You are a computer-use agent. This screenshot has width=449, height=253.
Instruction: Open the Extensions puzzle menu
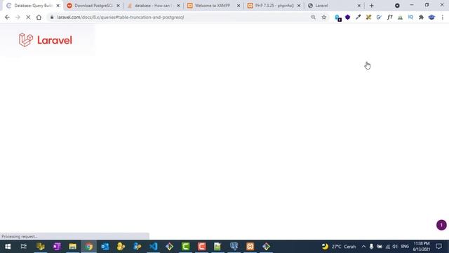[421, 17]
